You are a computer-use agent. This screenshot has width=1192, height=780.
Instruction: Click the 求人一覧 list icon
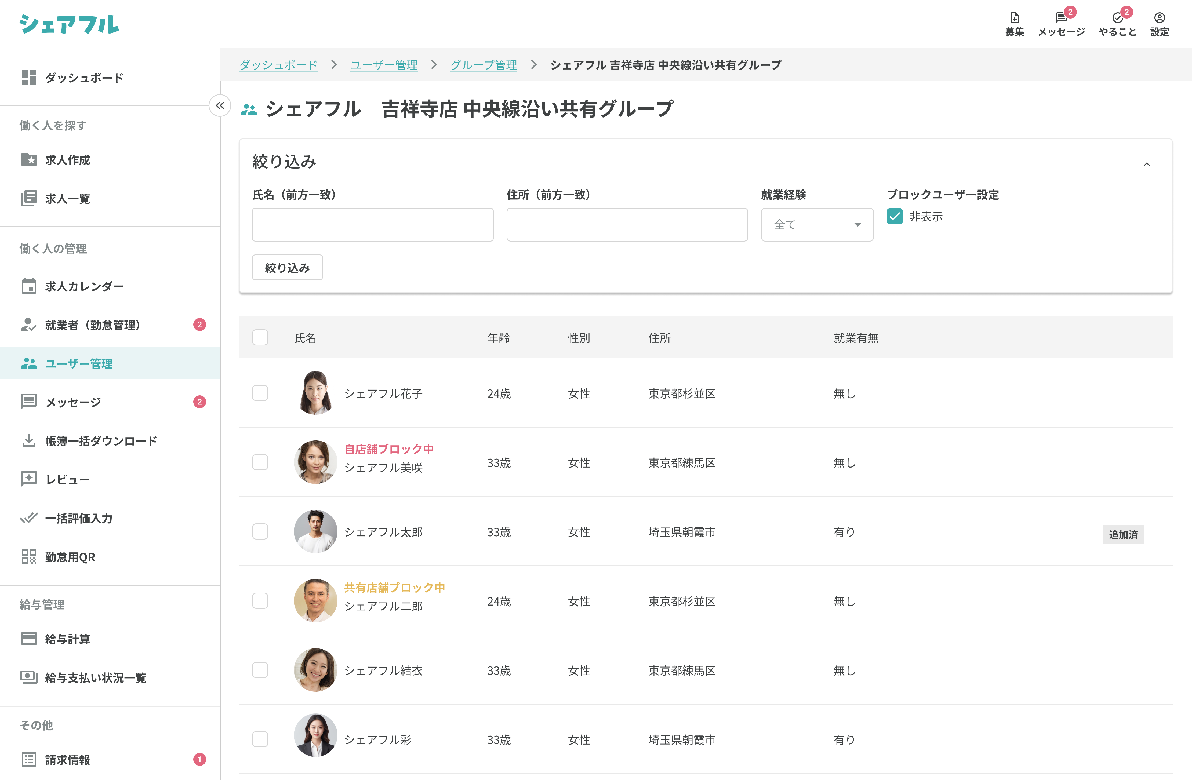(28, 198)
